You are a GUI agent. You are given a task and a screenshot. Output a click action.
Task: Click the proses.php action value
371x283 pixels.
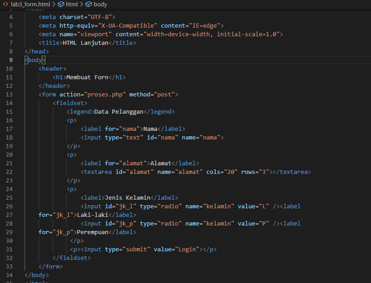[106, 94]
